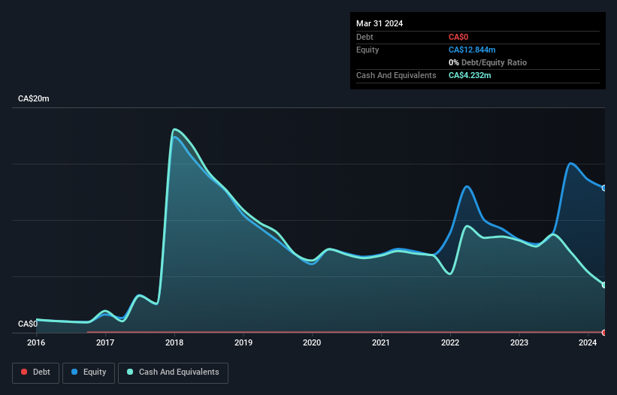
Task: Click the blue Equity legend dot
Action: 74,372
